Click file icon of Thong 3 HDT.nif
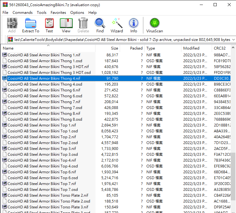This screenshot has width=236, height=213. click(5, 66)
